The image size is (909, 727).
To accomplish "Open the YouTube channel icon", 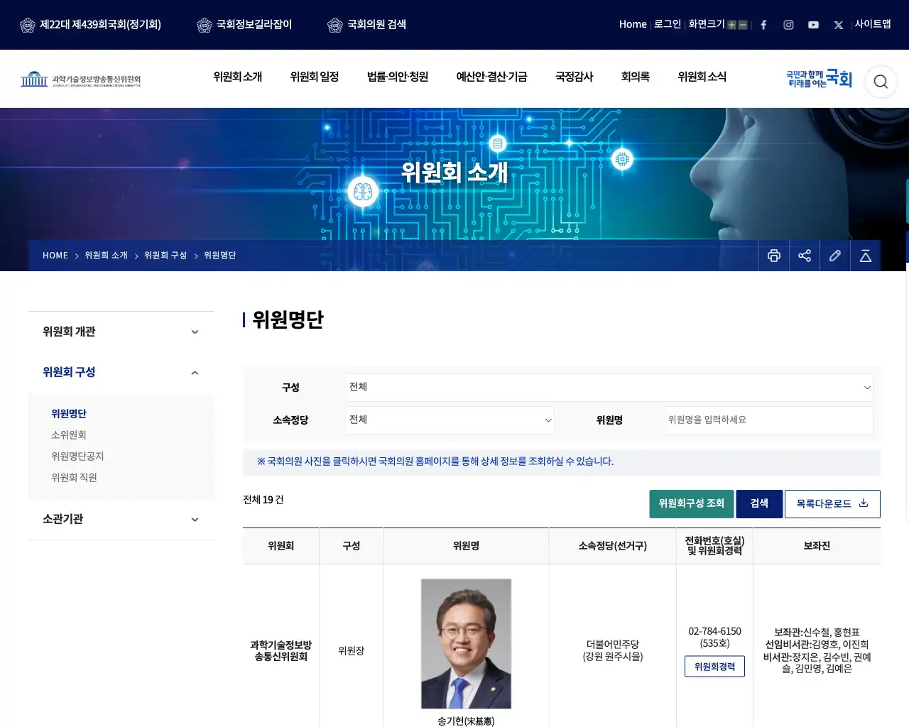I will [813, 25].
